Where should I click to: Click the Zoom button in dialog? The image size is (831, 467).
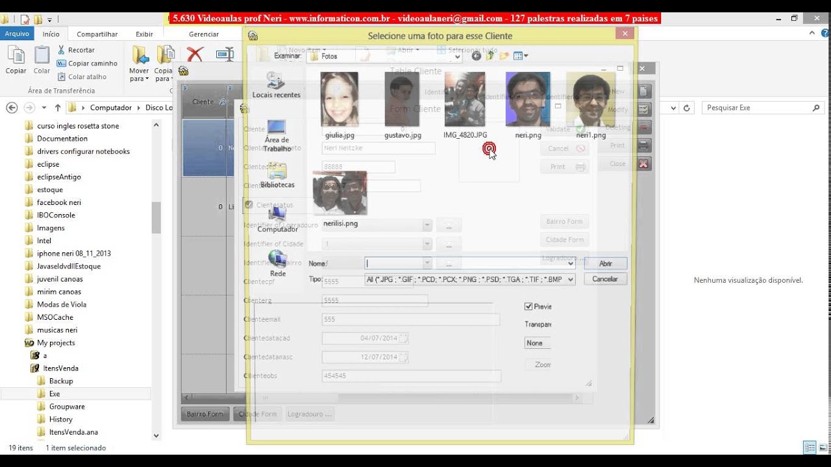(543, 365)
